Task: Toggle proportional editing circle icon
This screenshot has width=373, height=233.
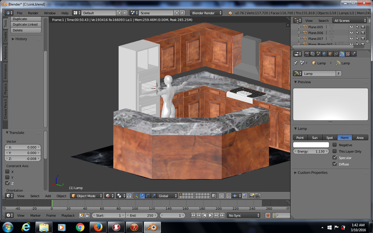Action: 221,196
